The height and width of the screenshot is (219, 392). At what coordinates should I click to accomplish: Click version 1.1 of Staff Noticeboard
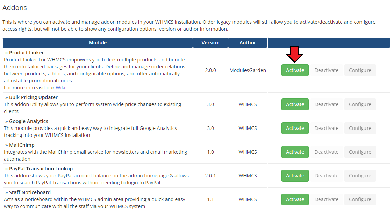tap(211, 199)
